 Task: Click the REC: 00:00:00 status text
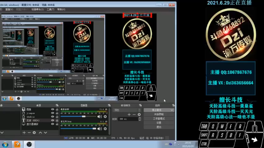[99, 138]
